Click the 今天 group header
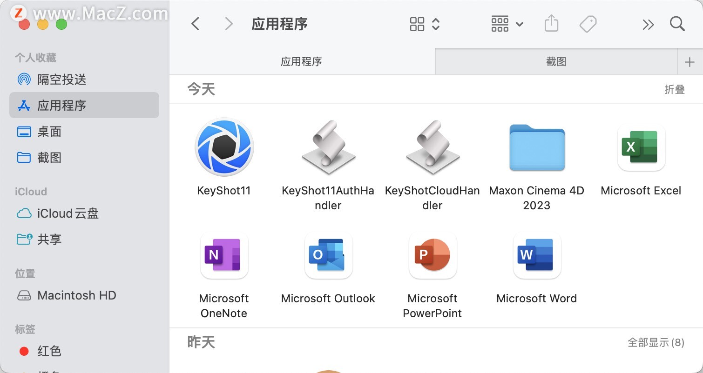703x373 pixels. pyautogui.click(x=201, y=89)
